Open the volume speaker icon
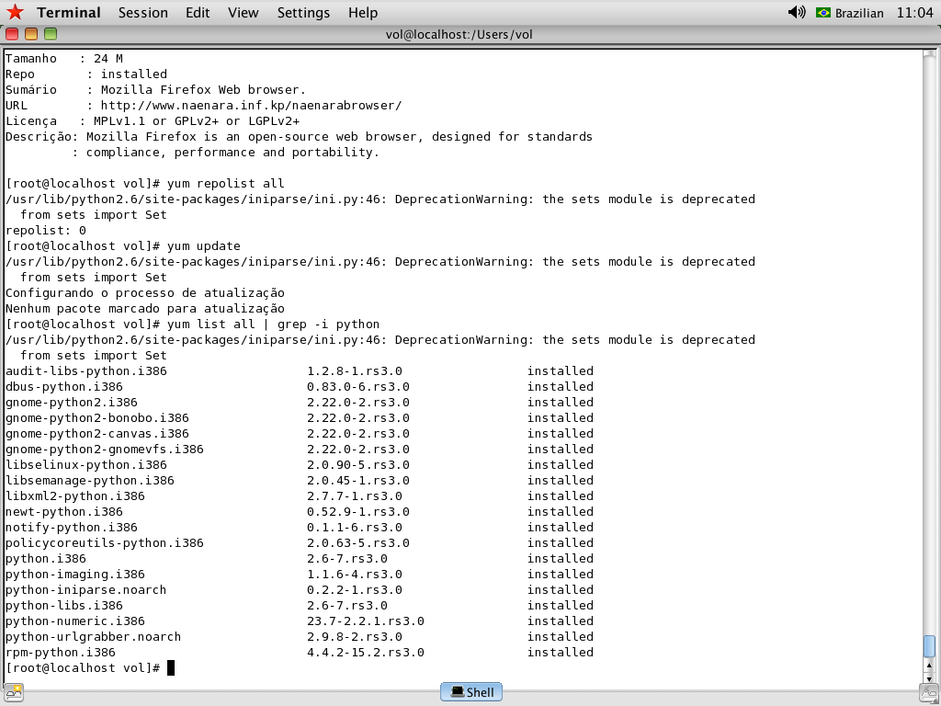This screenshot has width=941, height=706. pyautogui.click(x=797, y=12)
